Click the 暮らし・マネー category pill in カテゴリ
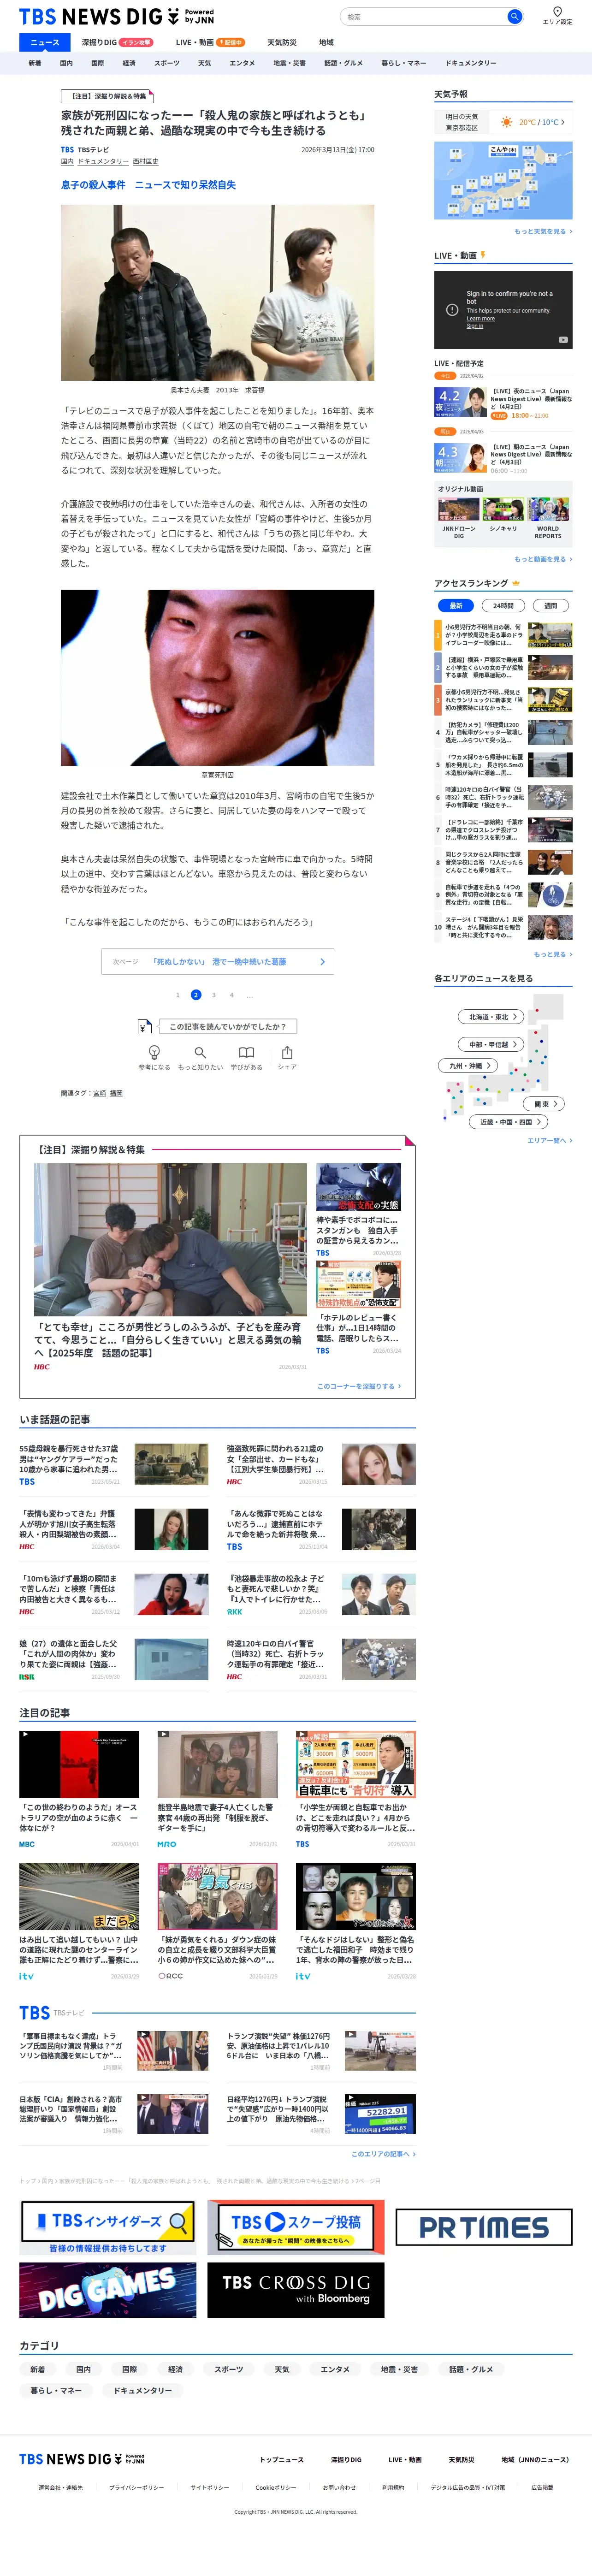 (56, 2390)
